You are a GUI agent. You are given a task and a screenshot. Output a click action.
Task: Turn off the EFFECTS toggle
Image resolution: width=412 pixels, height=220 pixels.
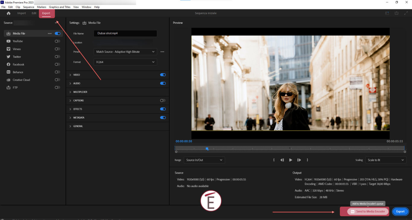tap(163, 109)
